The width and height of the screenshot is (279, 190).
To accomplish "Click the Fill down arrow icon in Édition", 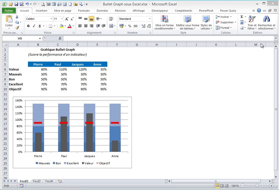I will click(x=242, y=22).
